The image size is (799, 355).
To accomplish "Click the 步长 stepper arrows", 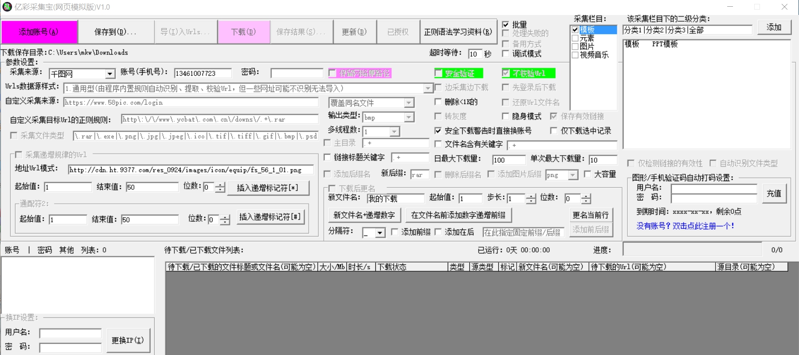I will coord(531,198).
